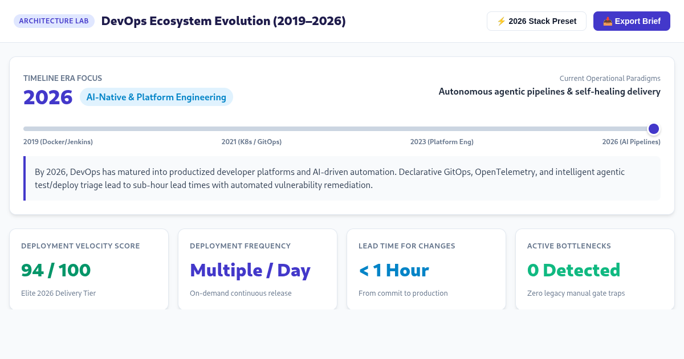Click the Multiple / Day frequency value
684x359 pixels.
tap(250, 270)
